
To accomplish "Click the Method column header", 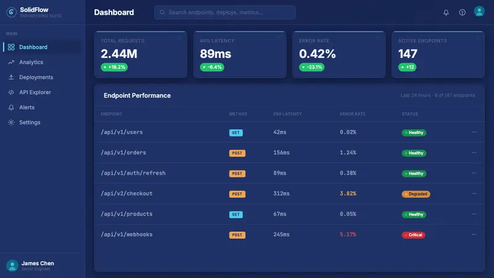I will pos(238,114).
